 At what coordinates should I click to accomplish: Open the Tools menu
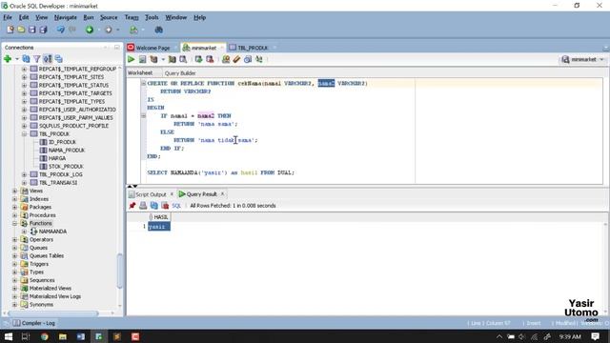point(152,17)
